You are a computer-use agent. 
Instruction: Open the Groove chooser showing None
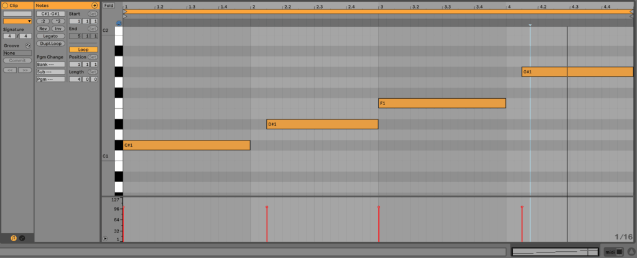pos(17,53)
